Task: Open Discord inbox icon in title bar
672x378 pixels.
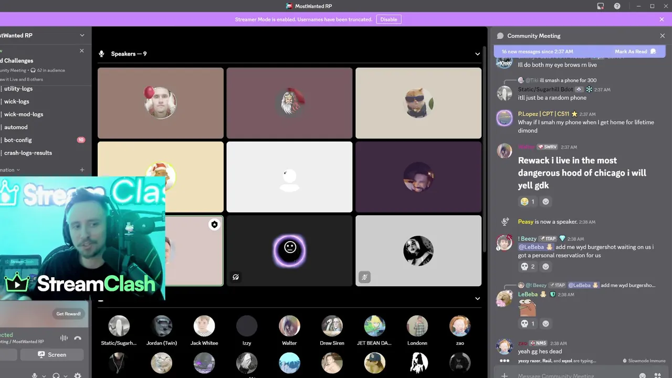Action: click(x=601, y=6)
